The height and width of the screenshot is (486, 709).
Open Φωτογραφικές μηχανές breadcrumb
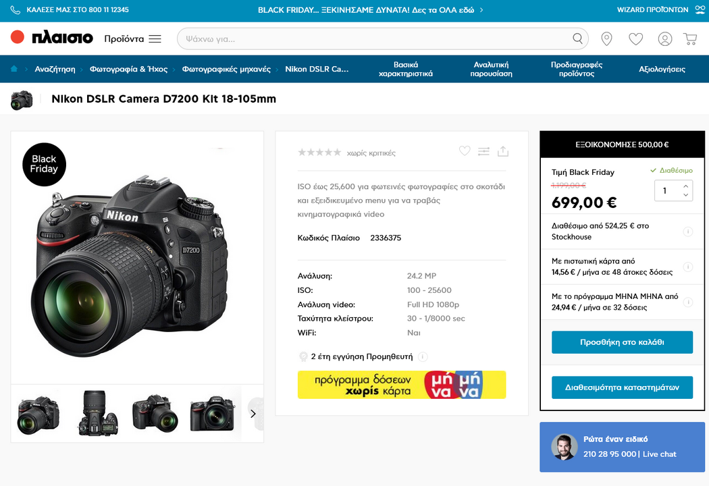tap(226, 69)
